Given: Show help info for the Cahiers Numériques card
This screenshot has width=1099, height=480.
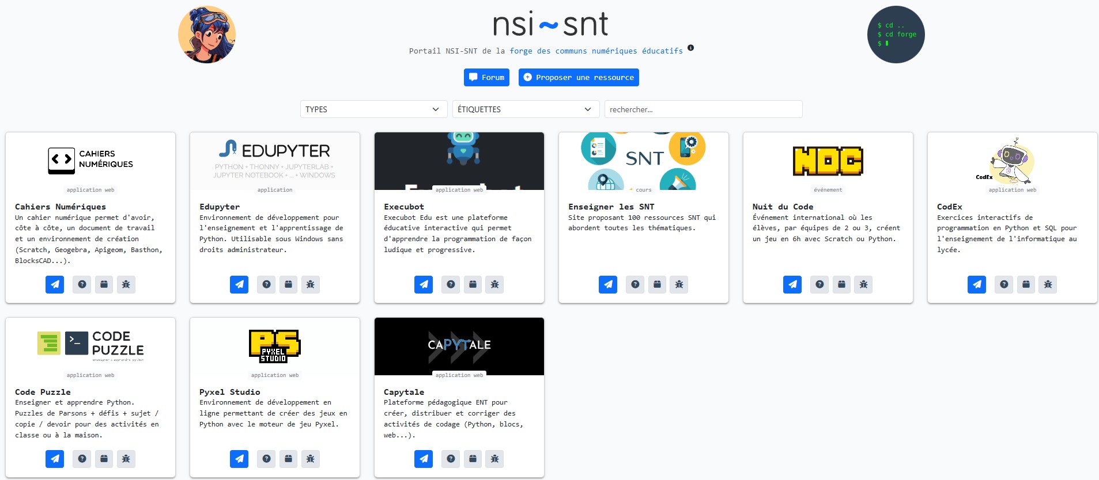Looking at the screenshot, I should (82, 284).
